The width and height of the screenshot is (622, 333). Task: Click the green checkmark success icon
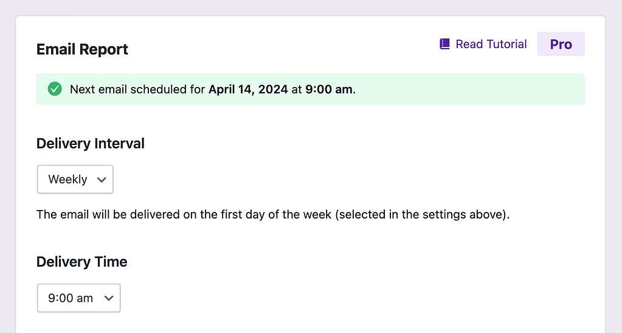click(55, 89)
